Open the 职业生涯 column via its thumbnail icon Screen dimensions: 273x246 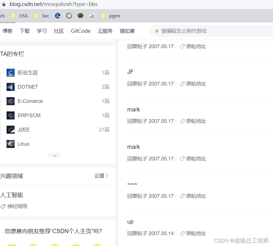[11, 72]
